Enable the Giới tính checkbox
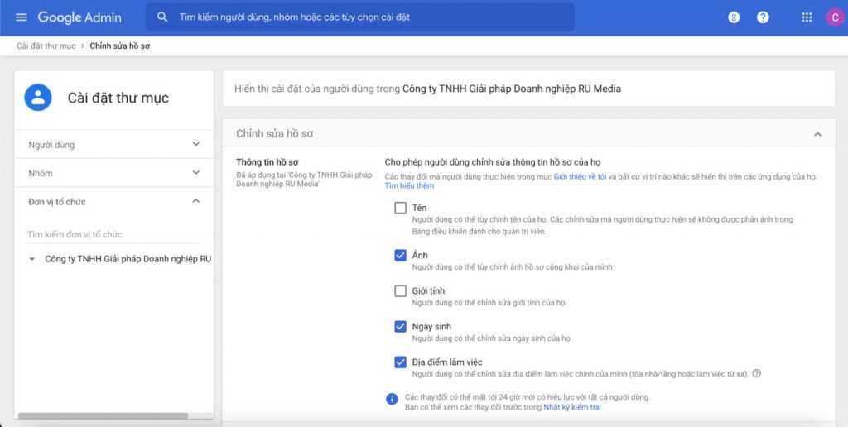Screen dimensions: 848x427 400,290
